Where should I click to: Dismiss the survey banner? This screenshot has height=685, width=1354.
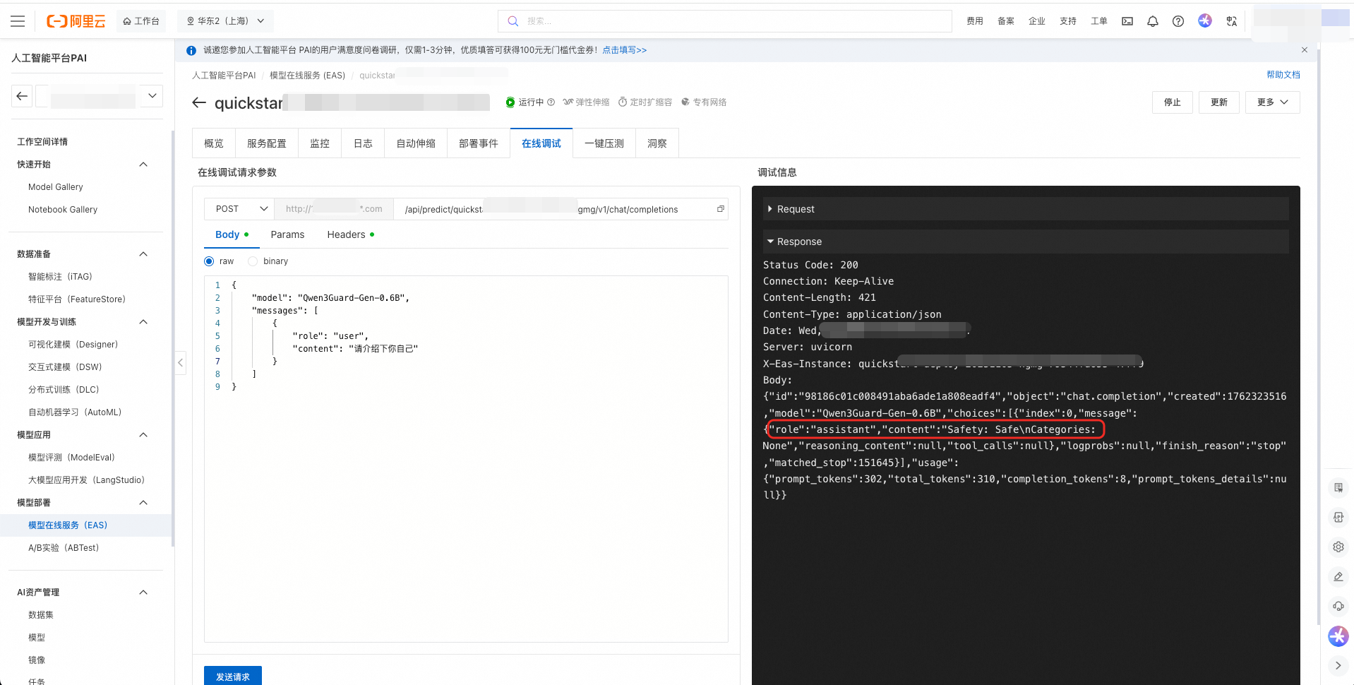[x=1305, y=50]
